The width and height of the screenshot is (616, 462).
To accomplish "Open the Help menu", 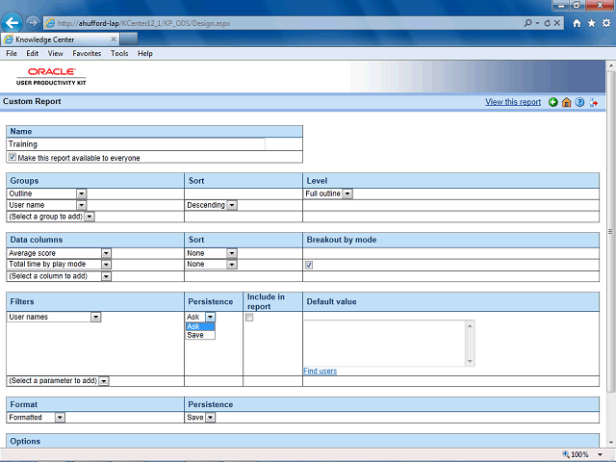I will [145, 54].
